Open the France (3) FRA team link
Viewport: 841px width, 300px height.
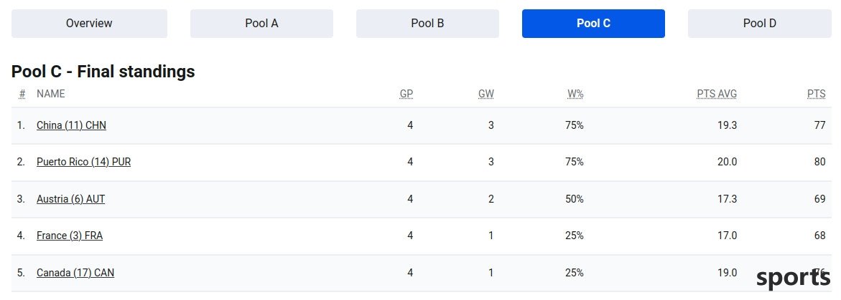pyautogui.click(x=70, y=236)
